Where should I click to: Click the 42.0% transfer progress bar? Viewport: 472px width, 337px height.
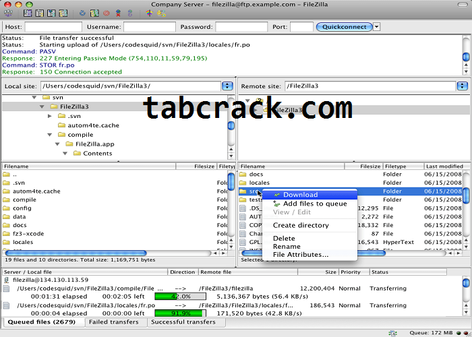pyautogui.click(x=180, y=297)
